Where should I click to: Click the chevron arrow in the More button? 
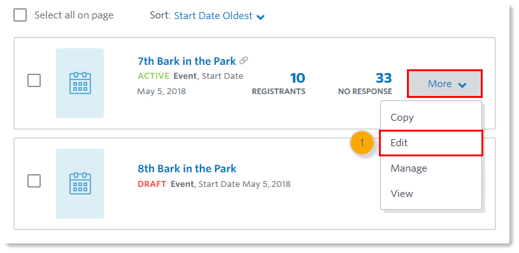[462, 85]
